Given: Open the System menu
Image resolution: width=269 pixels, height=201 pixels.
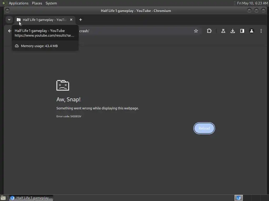Looking at the screenshot, I should pos(51,3).
